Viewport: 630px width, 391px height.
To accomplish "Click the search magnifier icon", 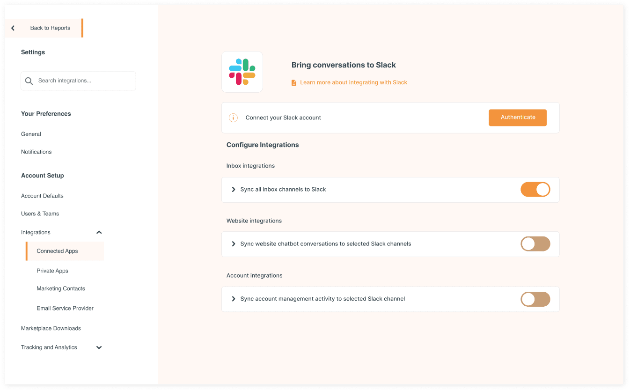I will pyautogui.click(x=29, y=81).
